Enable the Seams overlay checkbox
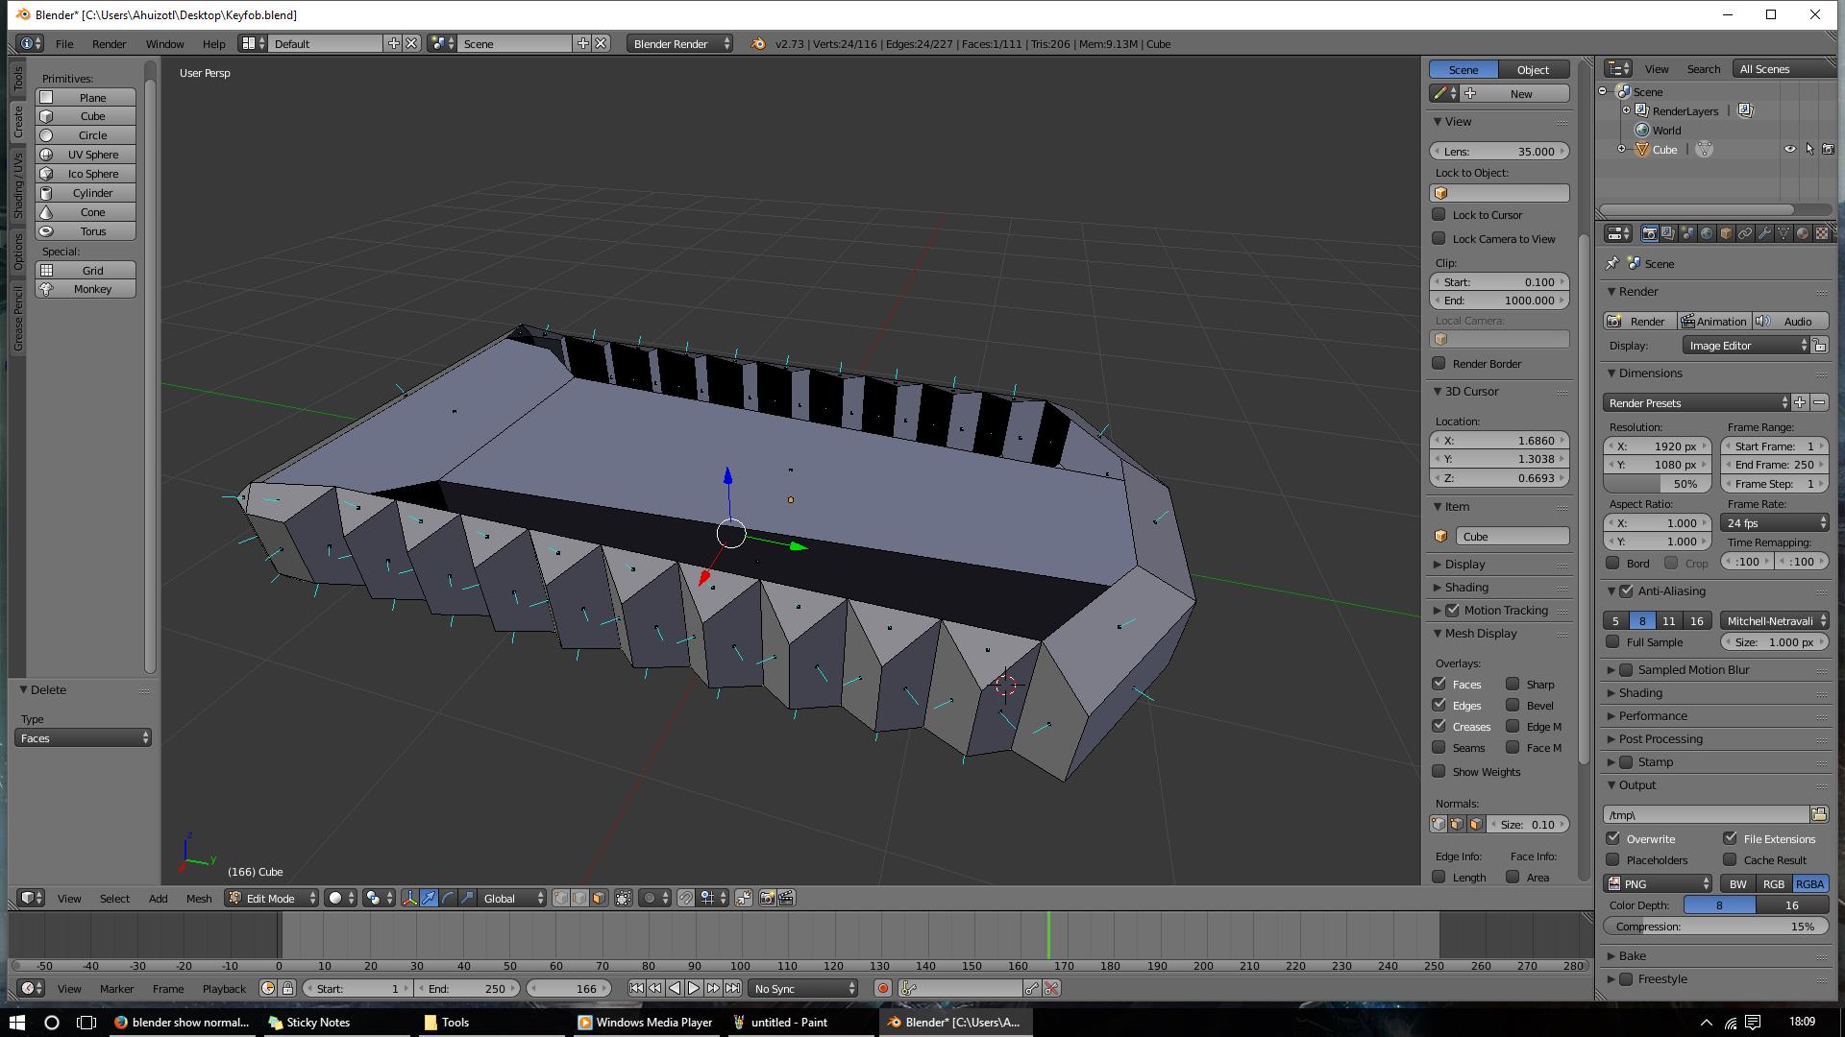 1439,747
